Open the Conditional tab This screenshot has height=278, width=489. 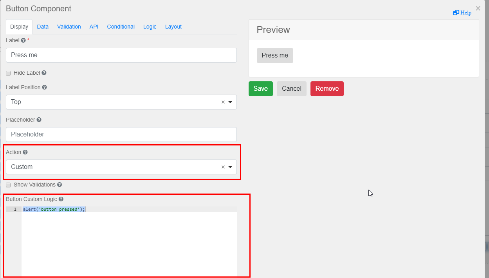coord(121,27)
